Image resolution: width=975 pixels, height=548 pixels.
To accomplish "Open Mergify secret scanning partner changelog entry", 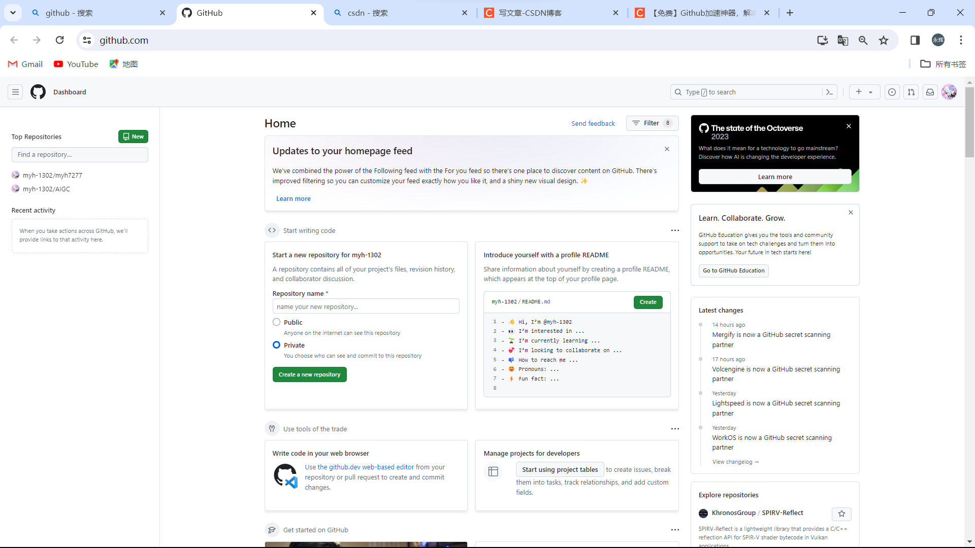I will pyautogui.click(x=771, y=339).
